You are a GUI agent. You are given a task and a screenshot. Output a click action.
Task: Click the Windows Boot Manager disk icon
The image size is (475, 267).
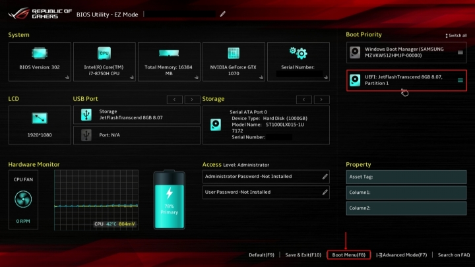[355, 52]
